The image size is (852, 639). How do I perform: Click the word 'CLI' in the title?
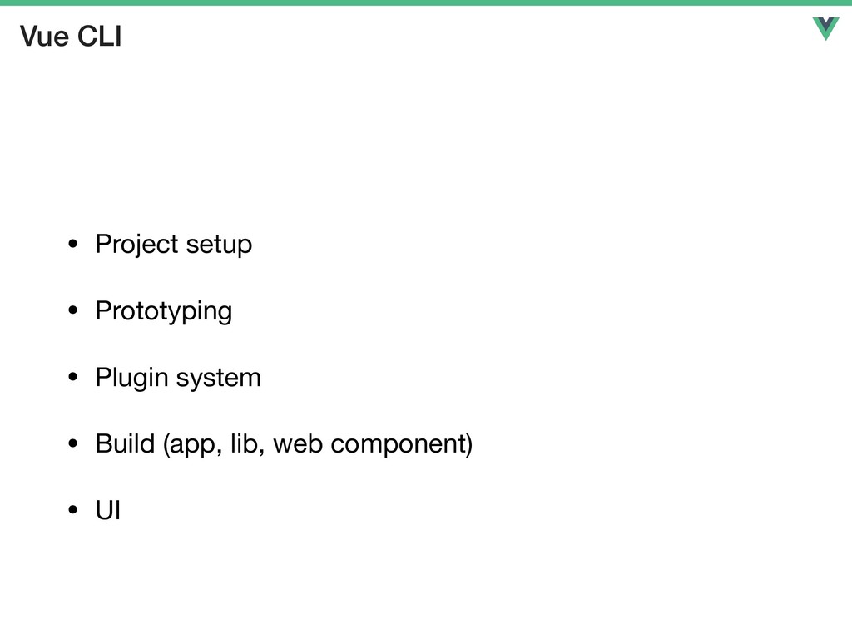(x=100, y=37)
